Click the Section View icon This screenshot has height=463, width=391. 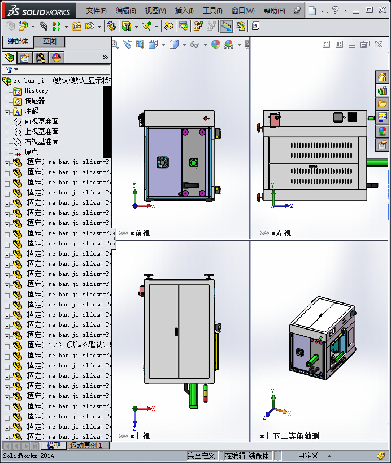(x=140, y=44)
